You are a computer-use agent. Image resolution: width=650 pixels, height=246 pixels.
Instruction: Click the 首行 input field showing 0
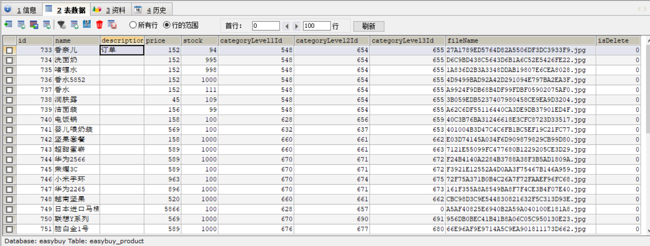point(266,26)
